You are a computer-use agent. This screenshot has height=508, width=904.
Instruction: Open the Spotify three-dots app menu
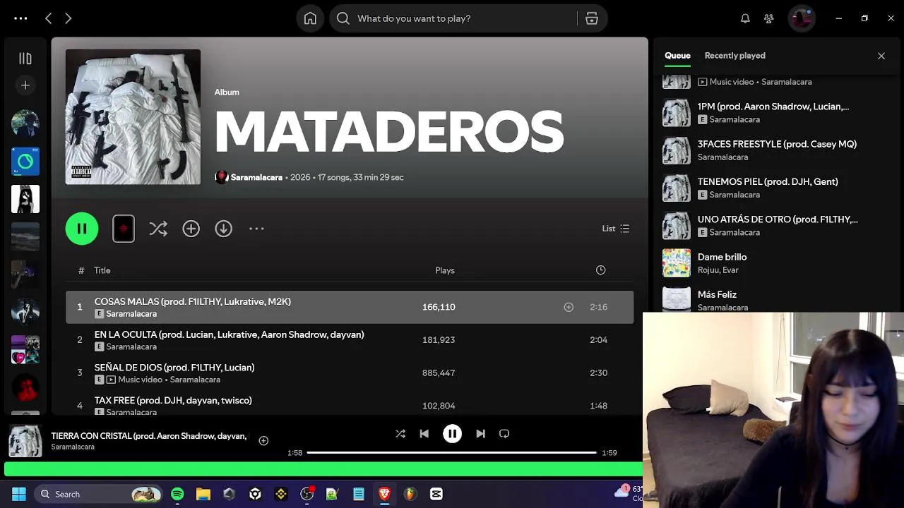(x=20, y=18)
